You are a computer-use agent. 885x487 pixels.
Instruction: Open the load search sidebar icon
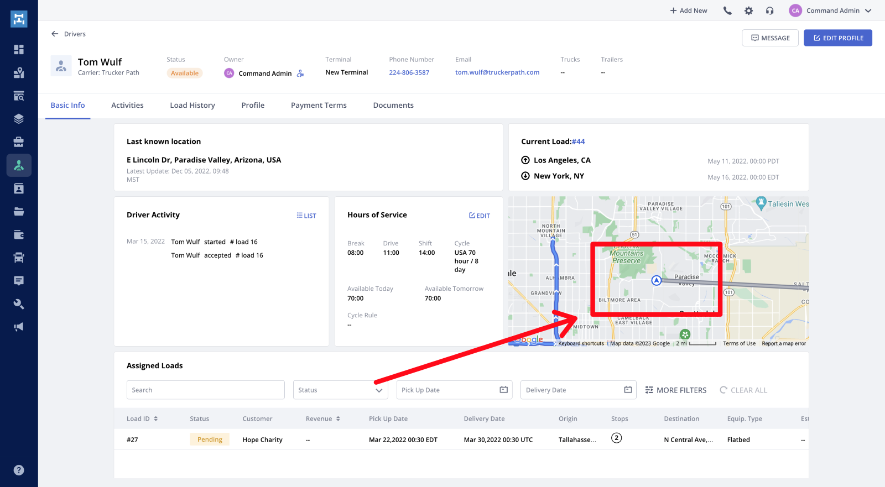pos(19,96)
